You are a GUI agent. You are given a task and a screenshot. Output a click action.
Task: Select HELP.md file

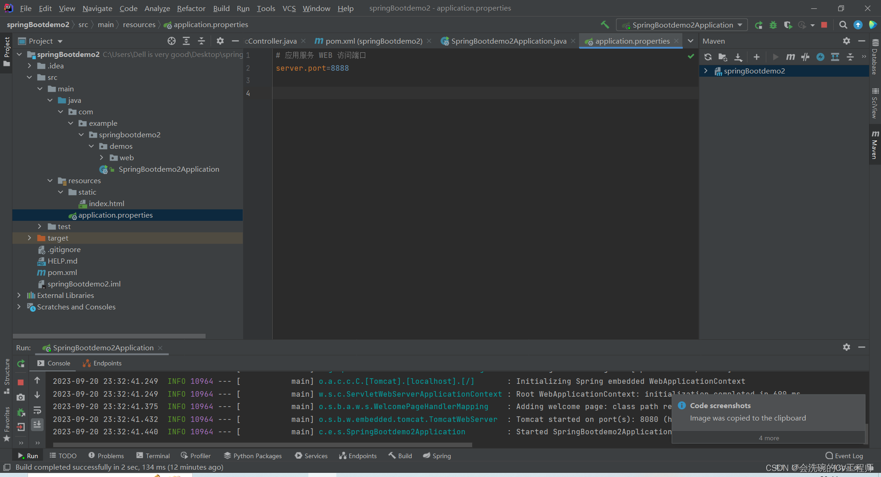(x=62, y=261)
